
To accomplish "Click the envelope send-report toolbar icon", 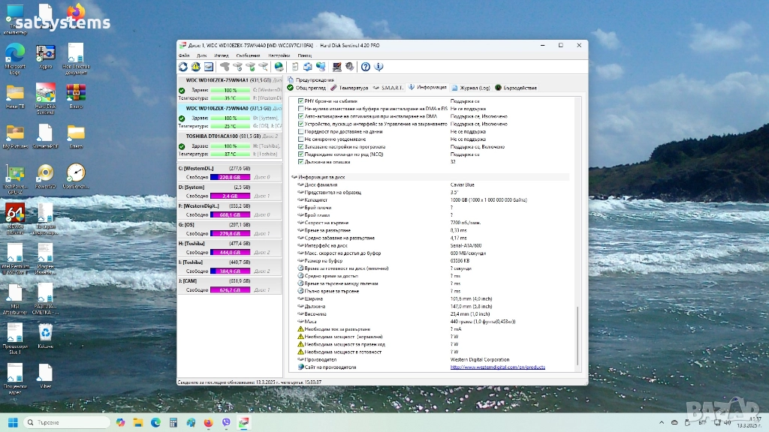I will tap(308, 67).
